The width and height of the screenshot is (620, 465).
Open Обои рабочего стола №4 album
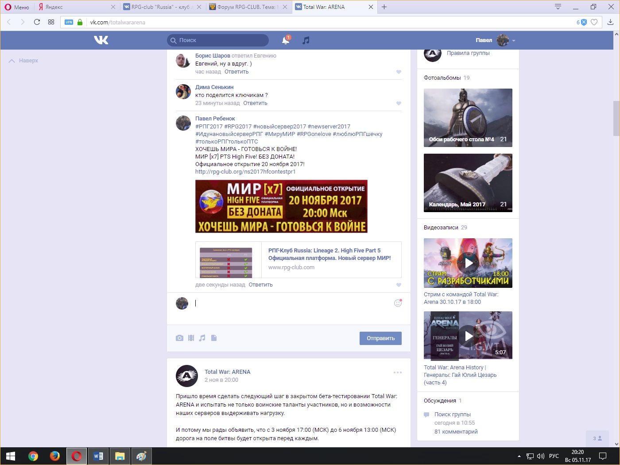click(x=468, y=118)
